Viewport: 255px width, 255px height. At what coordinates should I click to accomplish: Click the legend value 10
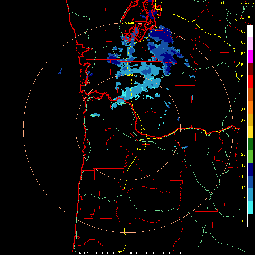point(243,188)
